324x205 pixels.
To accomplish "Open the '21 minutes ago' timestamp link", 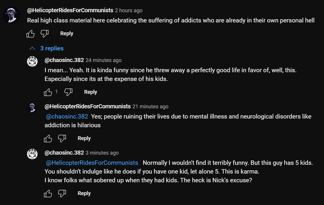I will click(x=150, y=107).
